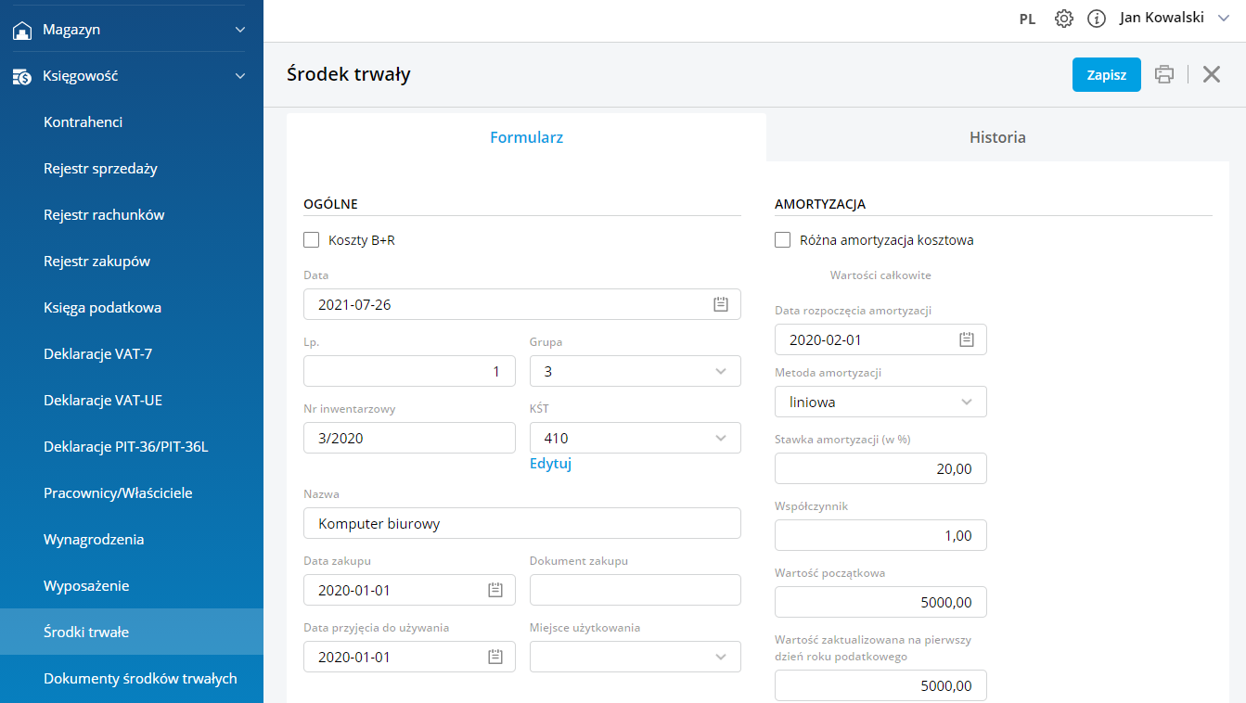Expand the Miejsce użytkowania dropdown
Screen dimensions: 1246x703
(721, 657)
